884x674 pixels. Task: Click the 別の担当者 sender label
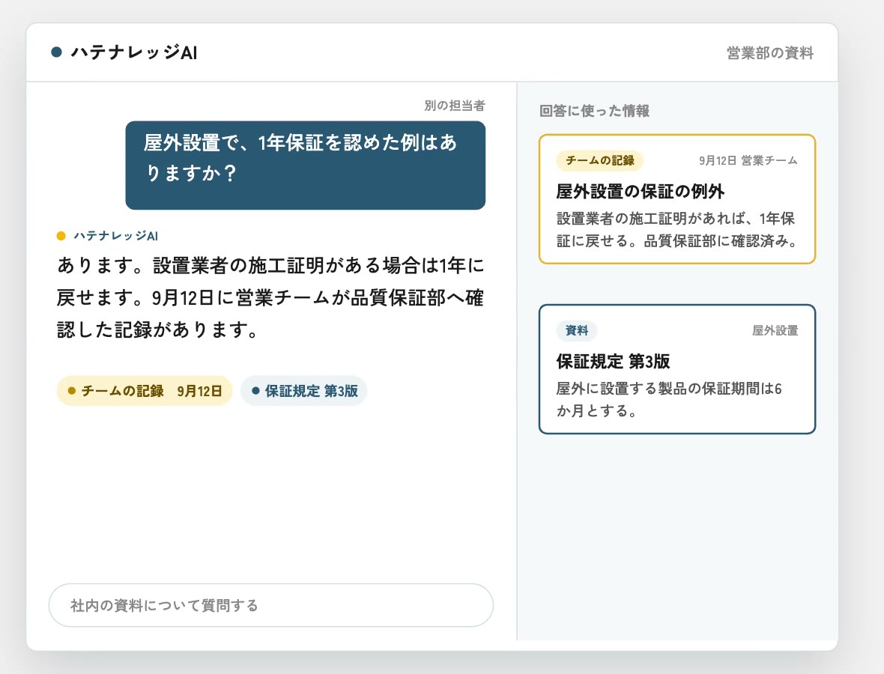[455, 106]
